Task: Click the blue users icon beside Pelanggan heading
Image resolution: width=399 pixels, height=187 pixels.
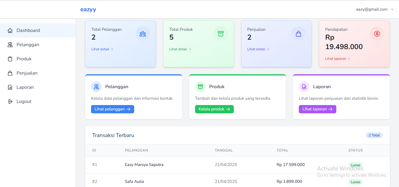Action: coord(96,87)
